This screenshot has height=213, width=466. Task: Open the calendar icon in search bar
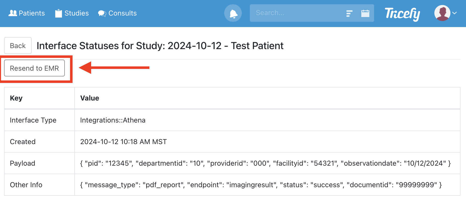(365, 13)
